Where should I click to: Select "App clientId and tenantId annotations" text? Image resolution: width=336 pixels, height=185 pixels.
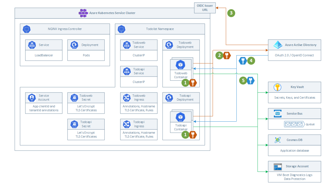[x=44, y=108]
